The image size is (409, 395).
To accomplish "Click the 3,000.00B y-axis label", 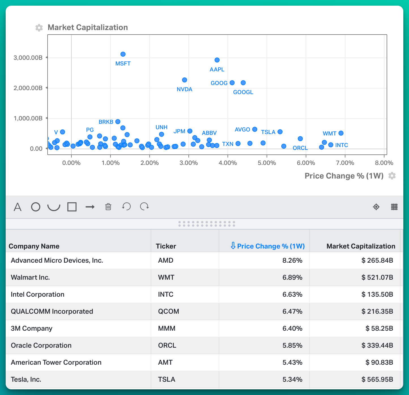I will [28, 58].
